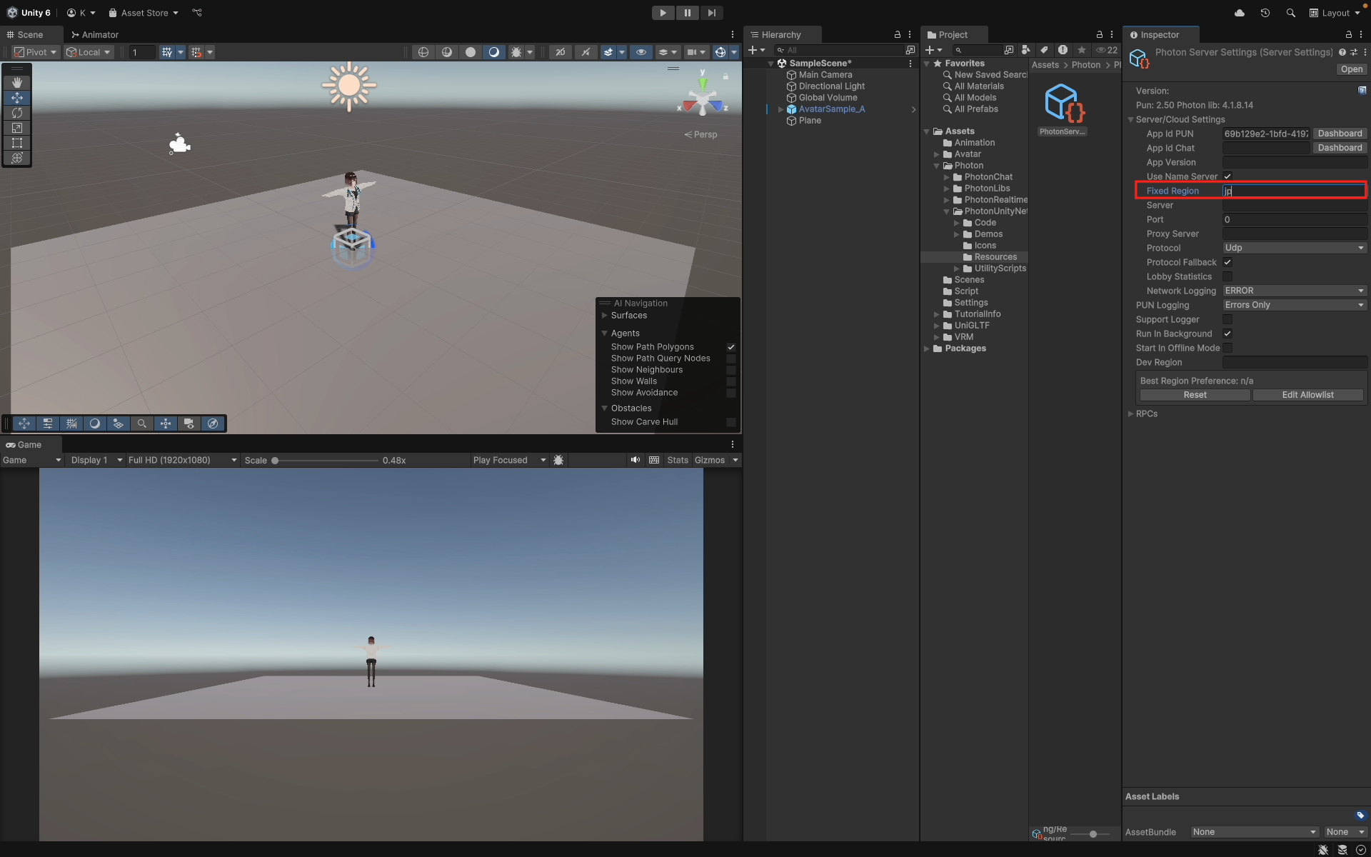Open asset label tag icon
1371x857 pixels.
tap(1361, 815)
